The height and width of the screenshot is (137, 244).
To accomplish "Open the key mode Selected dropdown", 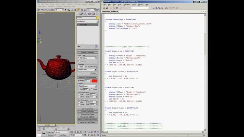I will pyautogui.click(x=61, y=132).
